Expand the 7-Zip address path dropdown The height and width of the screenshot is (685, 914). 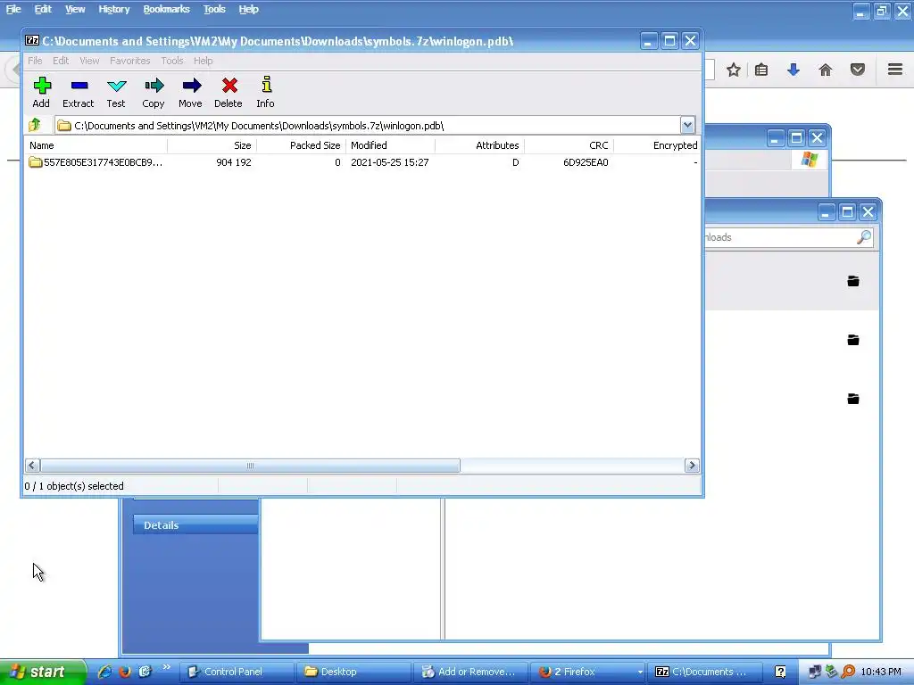[687, 125]
